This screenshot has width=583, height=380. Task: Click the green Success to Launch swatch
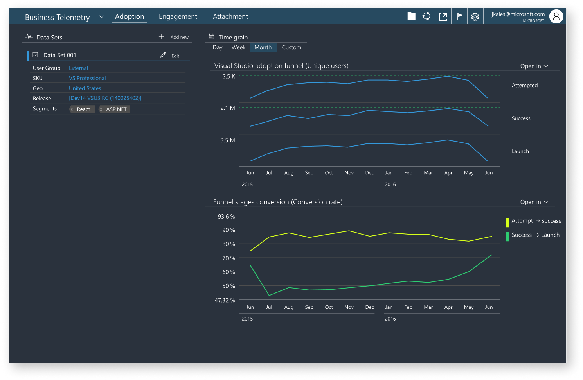507,237
